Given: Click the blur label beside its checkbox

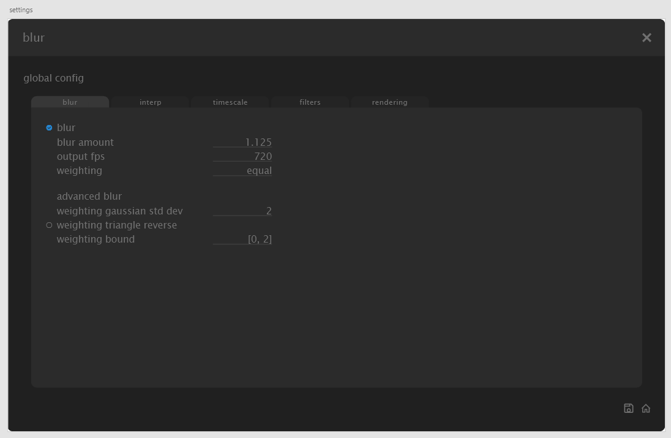Looking at the screenshot, I should 66,127.
